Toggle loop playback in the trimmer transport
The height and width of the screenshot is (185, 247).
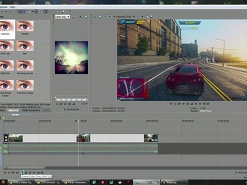[57, 104]
